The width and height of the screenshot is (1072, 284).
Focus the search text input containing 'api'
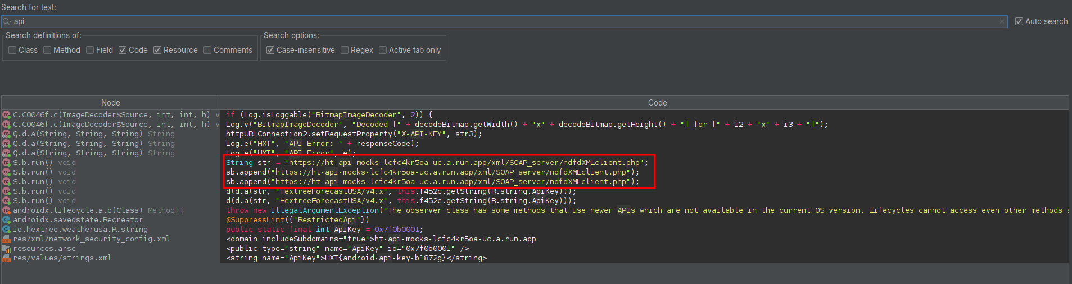click(x=506, y=21)
